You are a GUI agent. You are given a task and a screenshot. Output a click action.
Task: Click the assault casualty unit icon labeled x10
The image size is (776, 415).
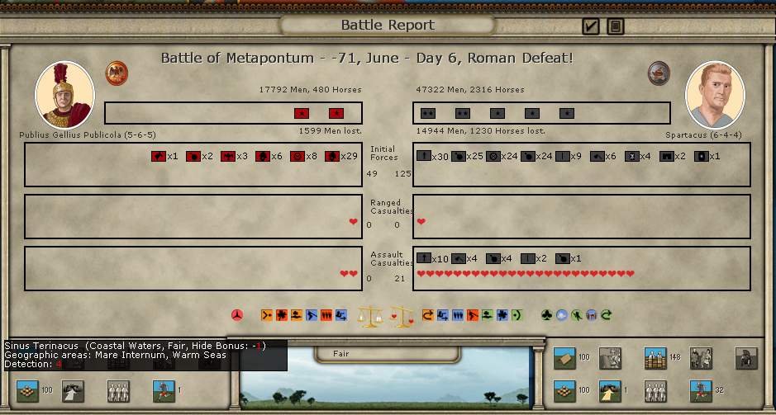point(424,259)
